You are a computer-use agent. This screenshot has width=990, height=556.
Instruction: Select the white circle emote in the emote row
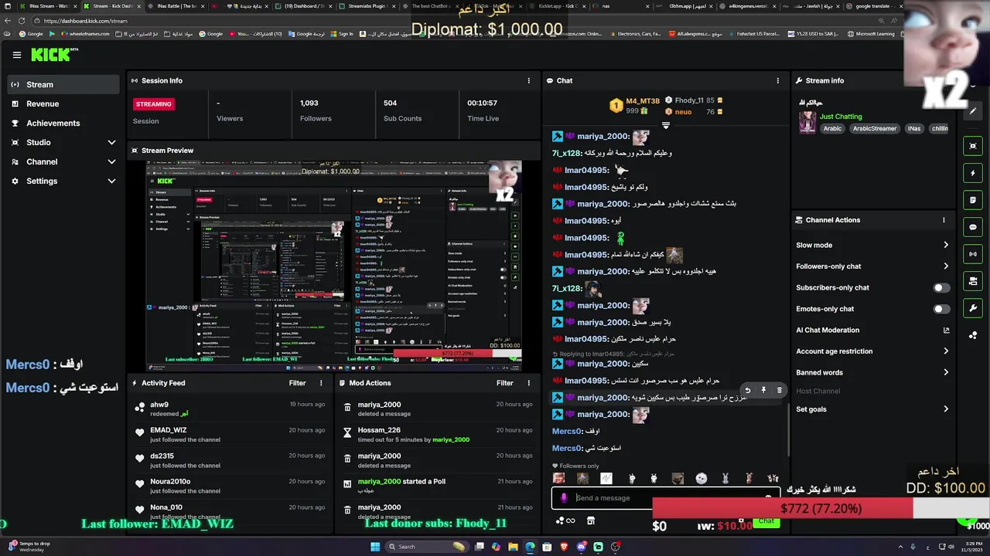pos(701,479)
